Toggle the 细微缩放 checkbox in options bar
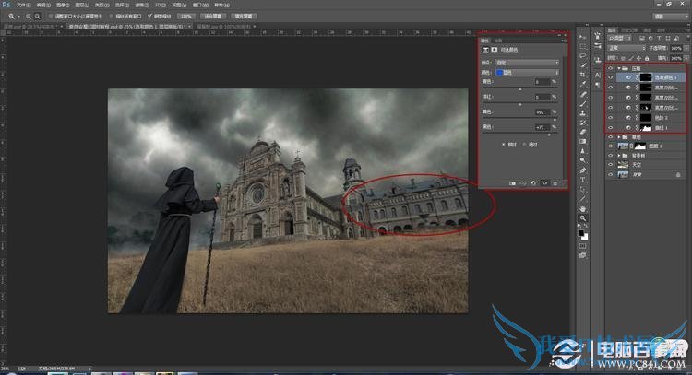 pyautogui.click(x=151, y=17)
